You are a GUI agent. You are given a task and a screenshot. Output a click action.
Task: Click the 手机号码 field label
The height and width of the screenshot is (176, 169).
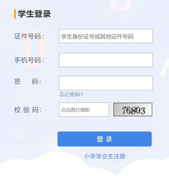coord(29,60)
